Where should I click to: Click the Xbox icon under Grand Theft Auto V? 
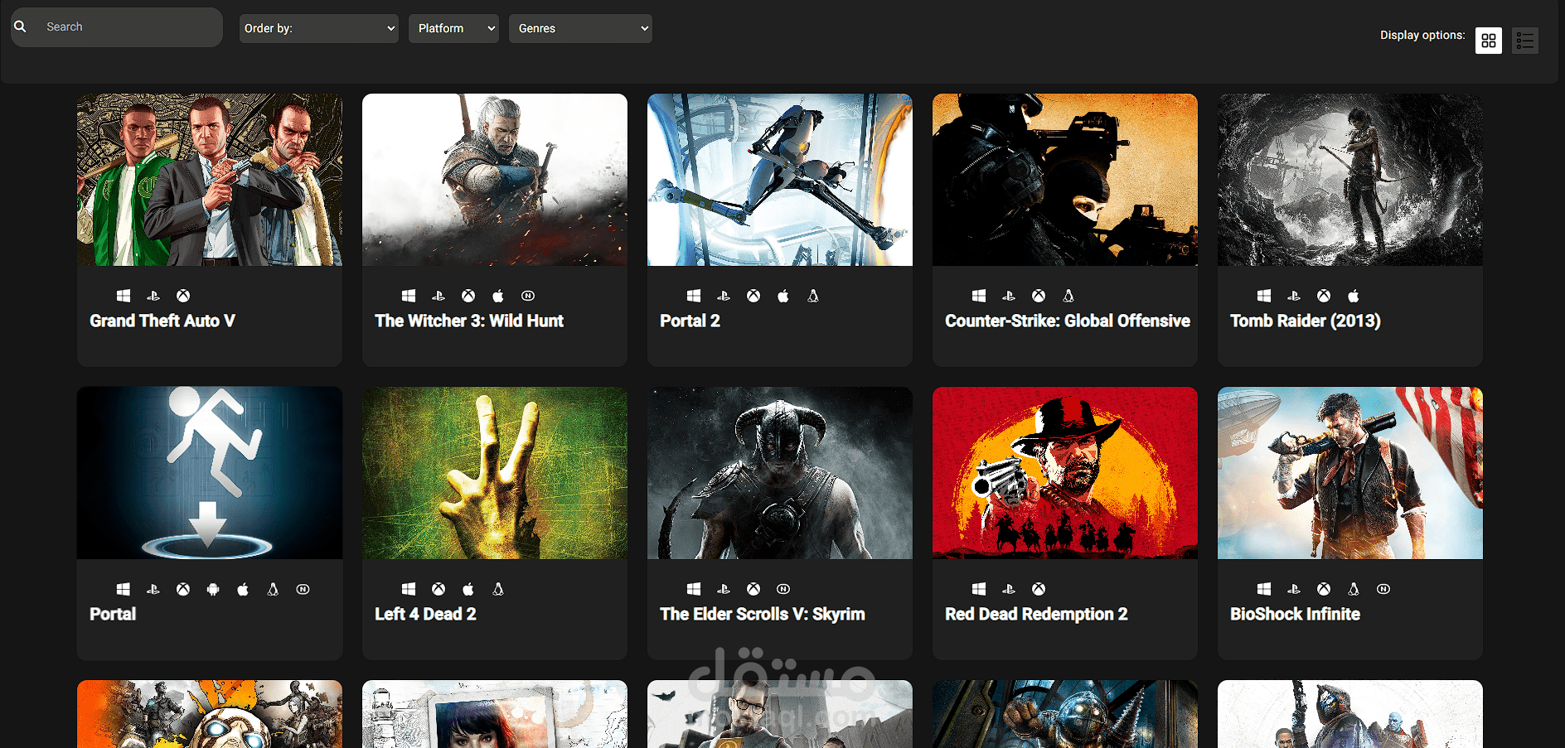click(x=183, y=296)
